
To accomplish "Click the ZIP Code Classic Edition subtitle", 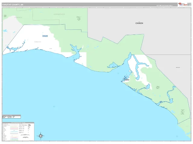I will pyautogui.click(x=164, y=5).
